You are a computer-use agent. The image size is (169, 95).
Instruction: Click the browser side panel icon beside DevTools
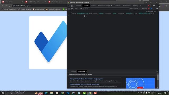159,6
